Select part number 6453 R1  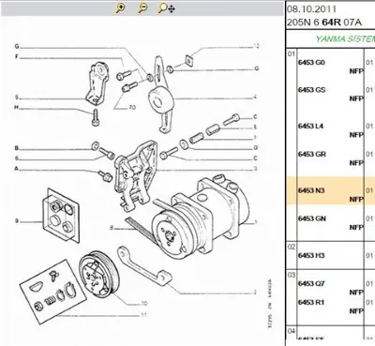tap(311, 303)
